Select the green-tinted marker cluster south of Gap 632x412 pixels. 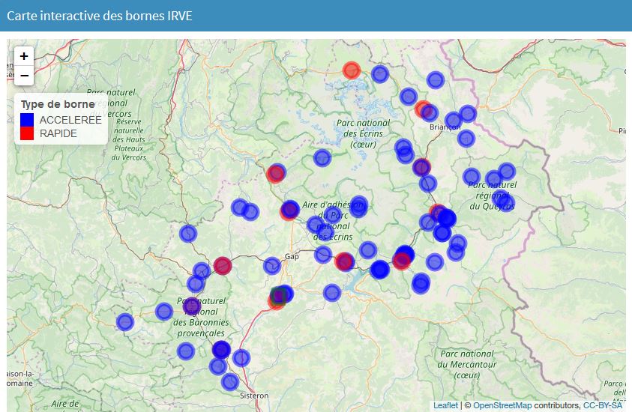click(x=279, y=296)
